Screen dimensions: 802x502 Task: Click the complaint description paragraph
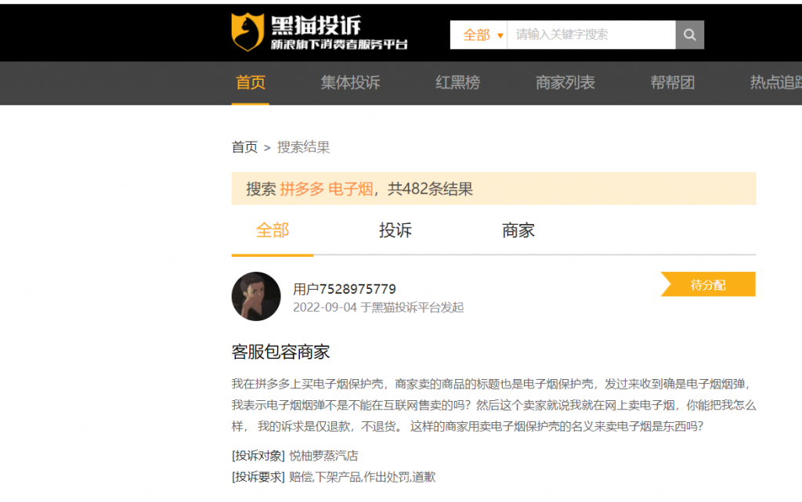click(x=493, y=405)
